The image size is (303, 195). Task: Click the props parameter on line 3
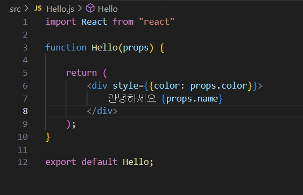click(x=136, y=48)
